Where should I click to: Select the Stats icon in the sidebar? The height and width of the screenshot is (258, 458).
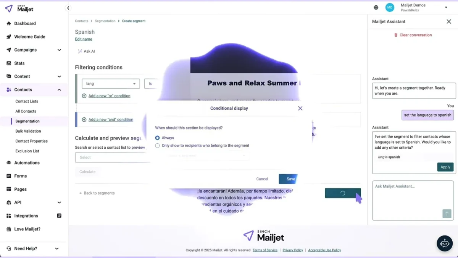pyautogui.click(x=8, y=63)
